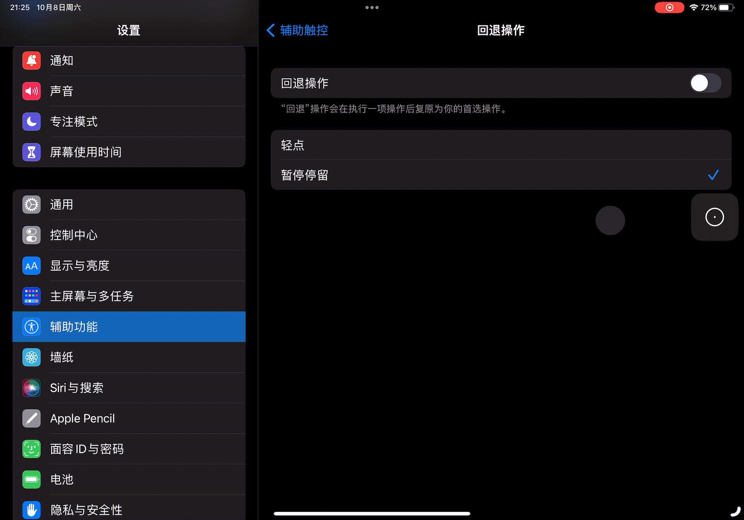
Task: Click right circular button on screen
Action: [713, 217]
